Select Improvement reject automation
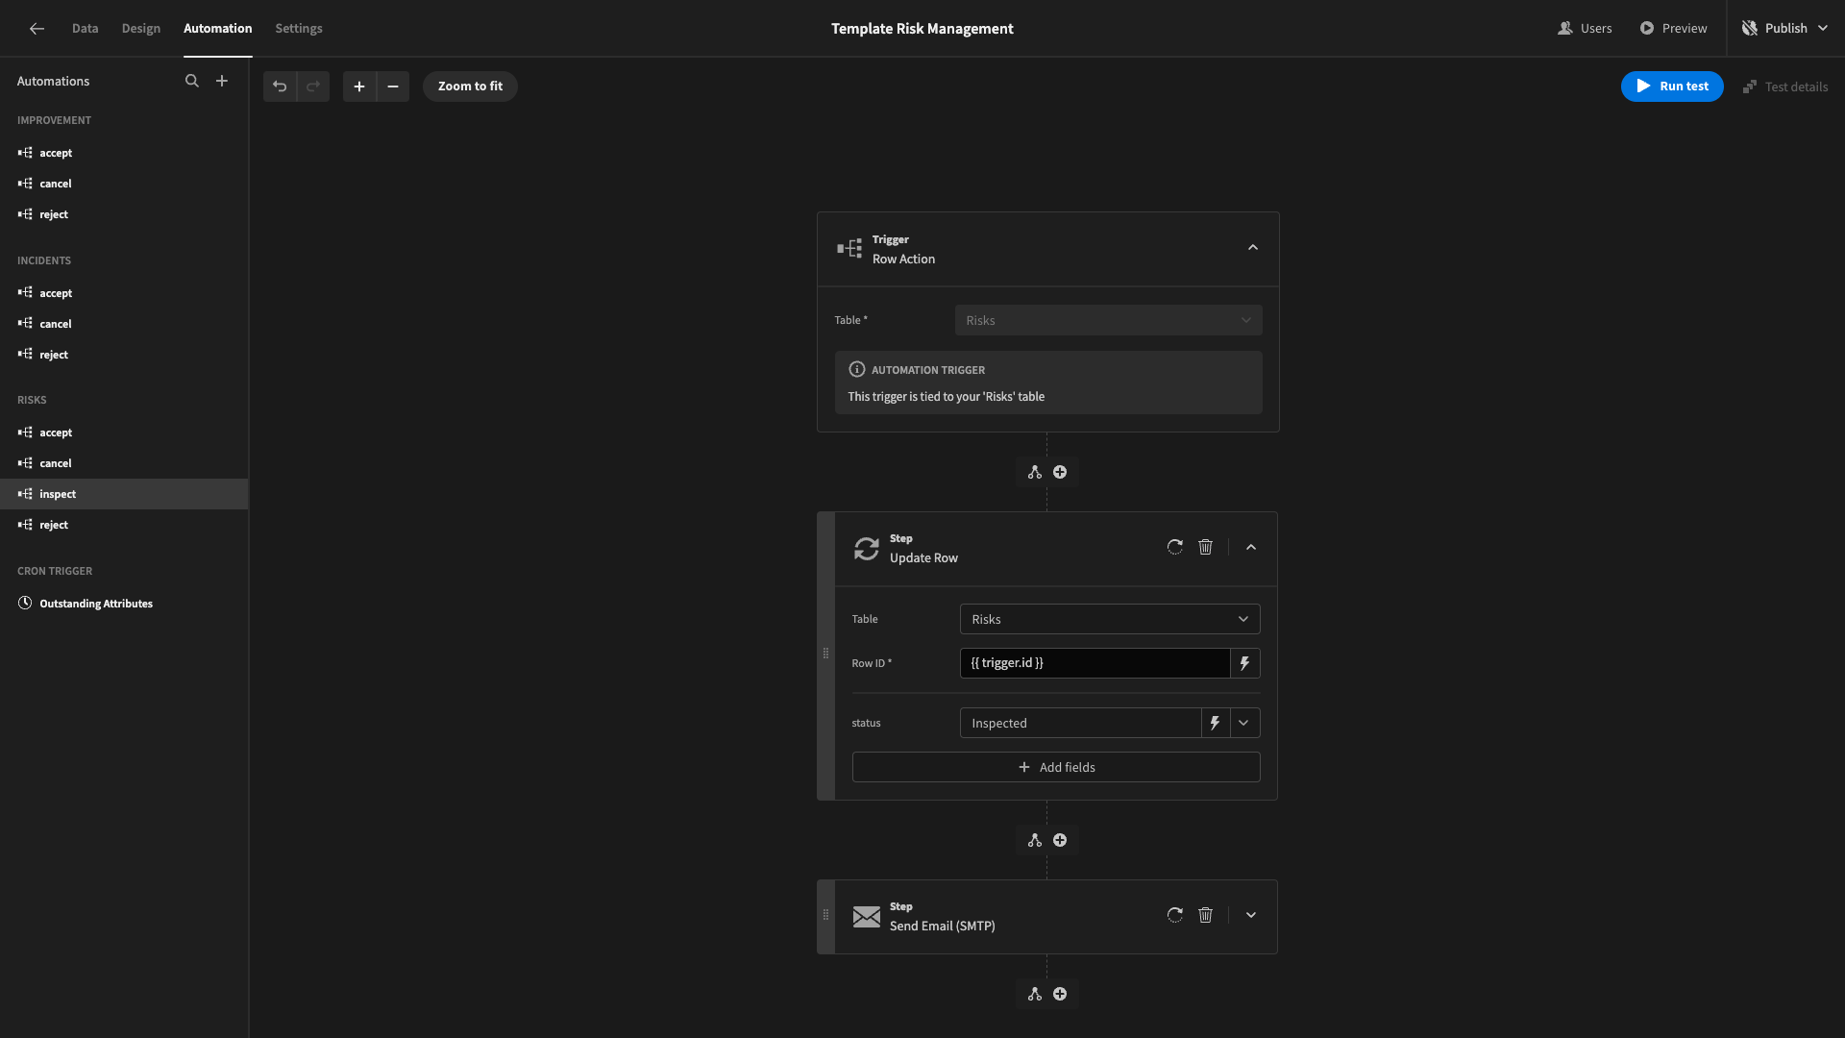Screen dimensions: 1845x1038 (124, 214)
